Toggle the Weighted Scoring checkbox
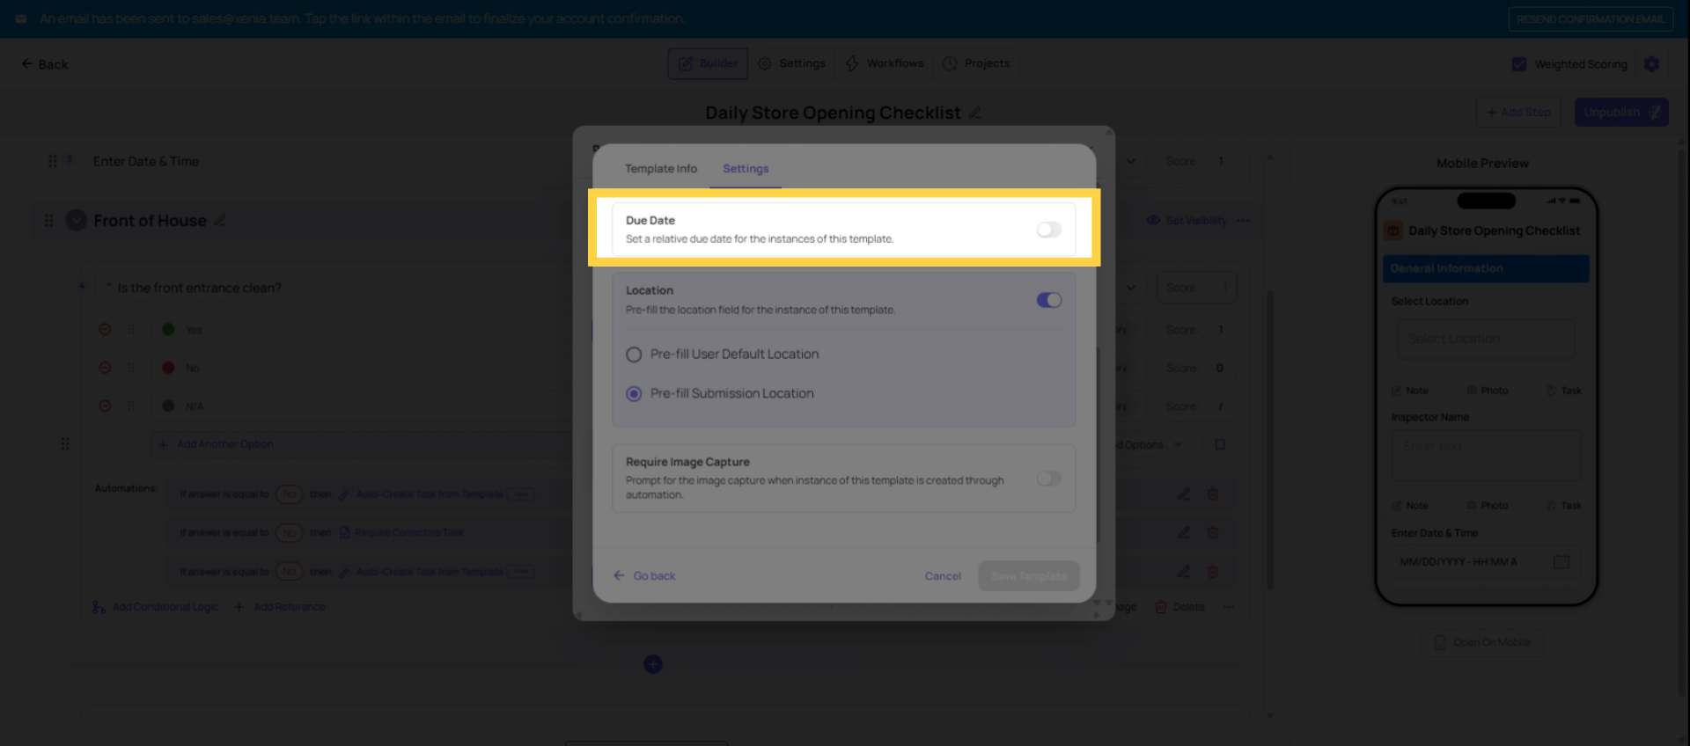1690x746 pixels. click(1519, 64)
